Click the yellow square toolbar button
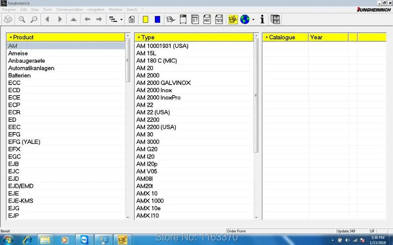Viewport: 393px width, 245px height. tap(145, 19)
